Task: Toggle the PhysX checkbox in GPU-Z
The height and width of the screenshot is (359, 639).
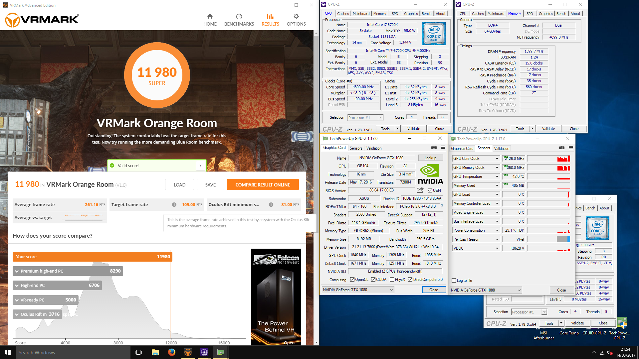Action: point(392,280)
